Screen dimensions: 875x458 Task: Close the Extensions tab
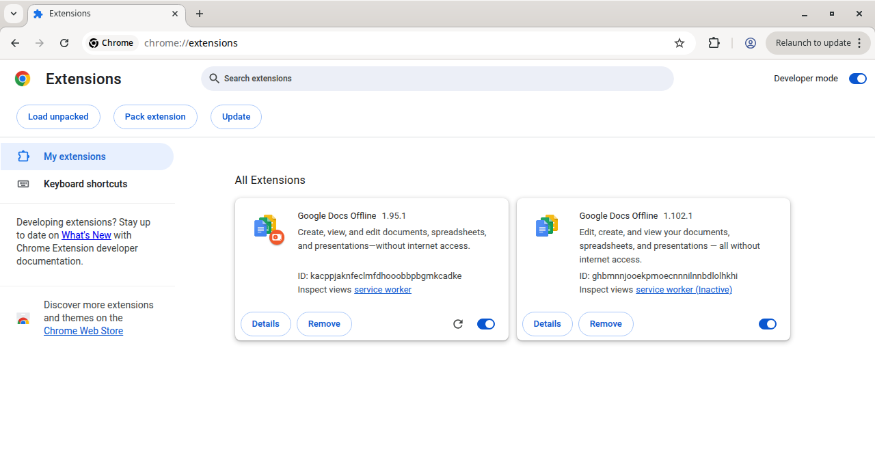(176, 14)
